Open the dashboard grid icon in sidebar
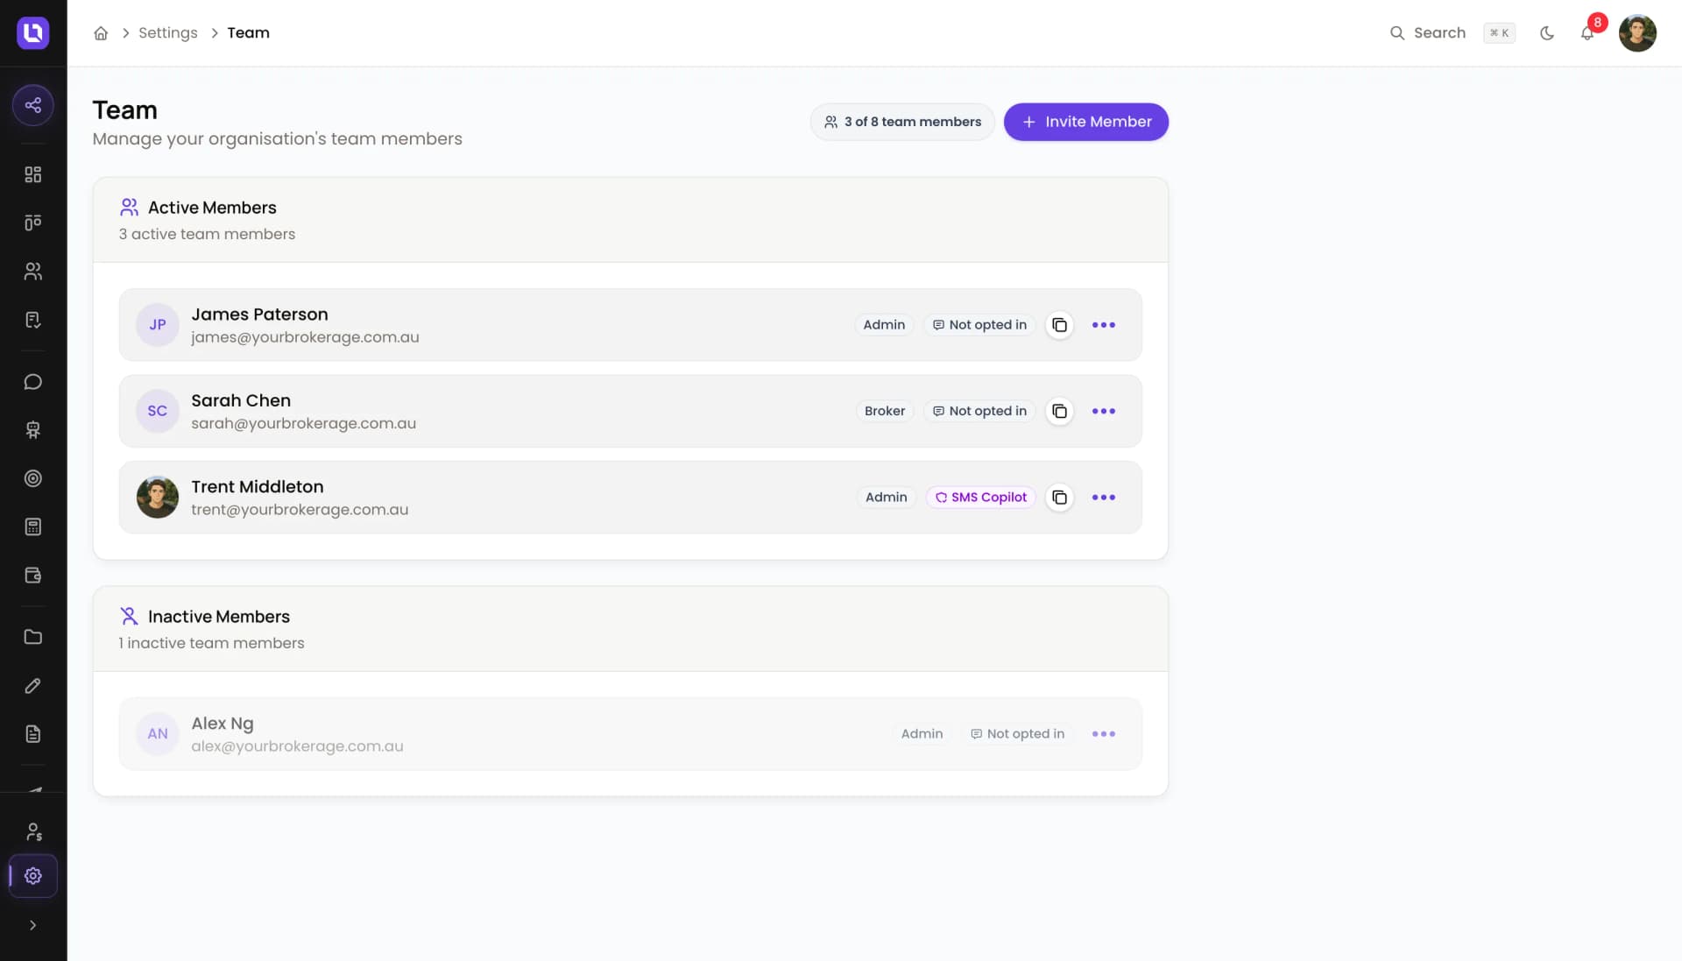1682x961 pixels. [33, 174]
